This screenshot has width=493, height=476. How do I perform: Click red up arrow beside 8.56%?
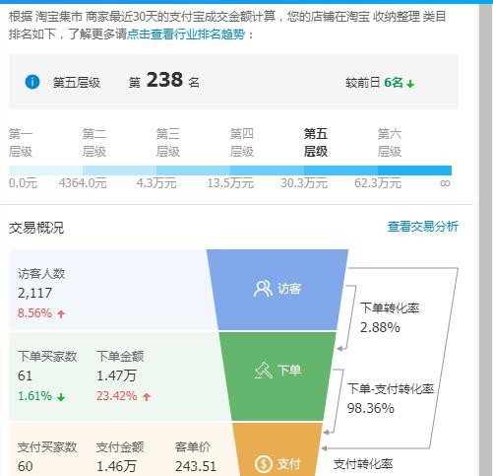[61, 313]
